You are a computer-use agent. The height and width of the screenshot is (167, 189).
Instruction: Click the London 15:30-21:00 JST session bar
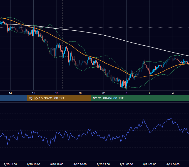coord(59,98)
